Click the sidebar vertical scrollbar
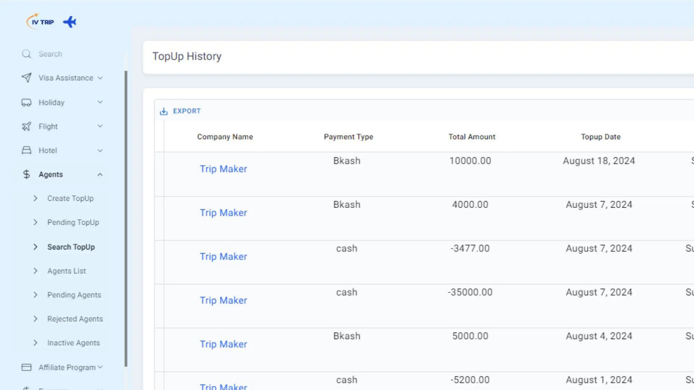The width and height of the screenshot is (694, 390). pyautogui.click(x=126, y=218)
